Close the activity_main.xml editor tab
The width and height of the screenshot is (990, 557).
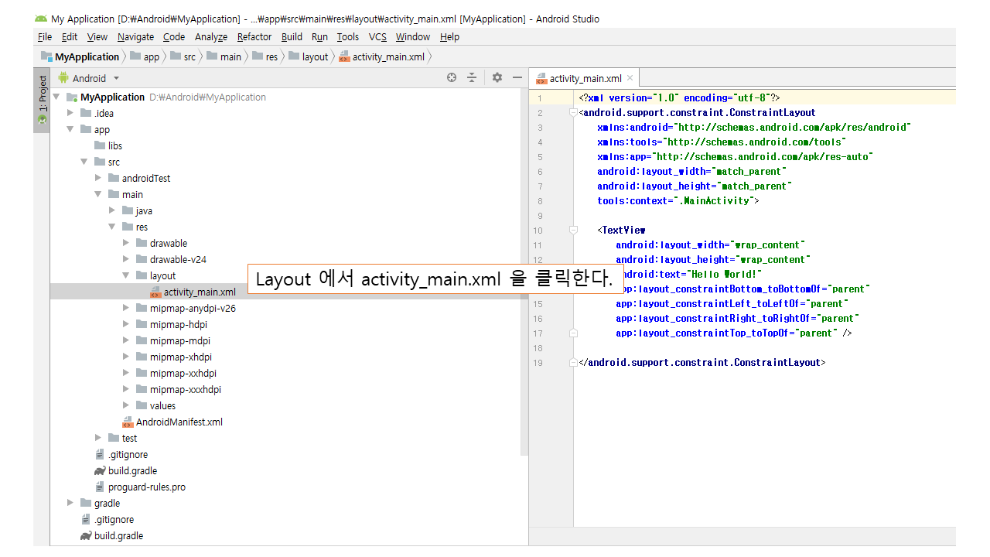(x=630, y=78)
